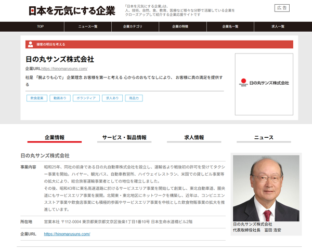Image resolution: width=312 pixels, height=250 pixels.
Task: Click the person icon in red banner
Action: pyautogui.click(x=31, y=44)
